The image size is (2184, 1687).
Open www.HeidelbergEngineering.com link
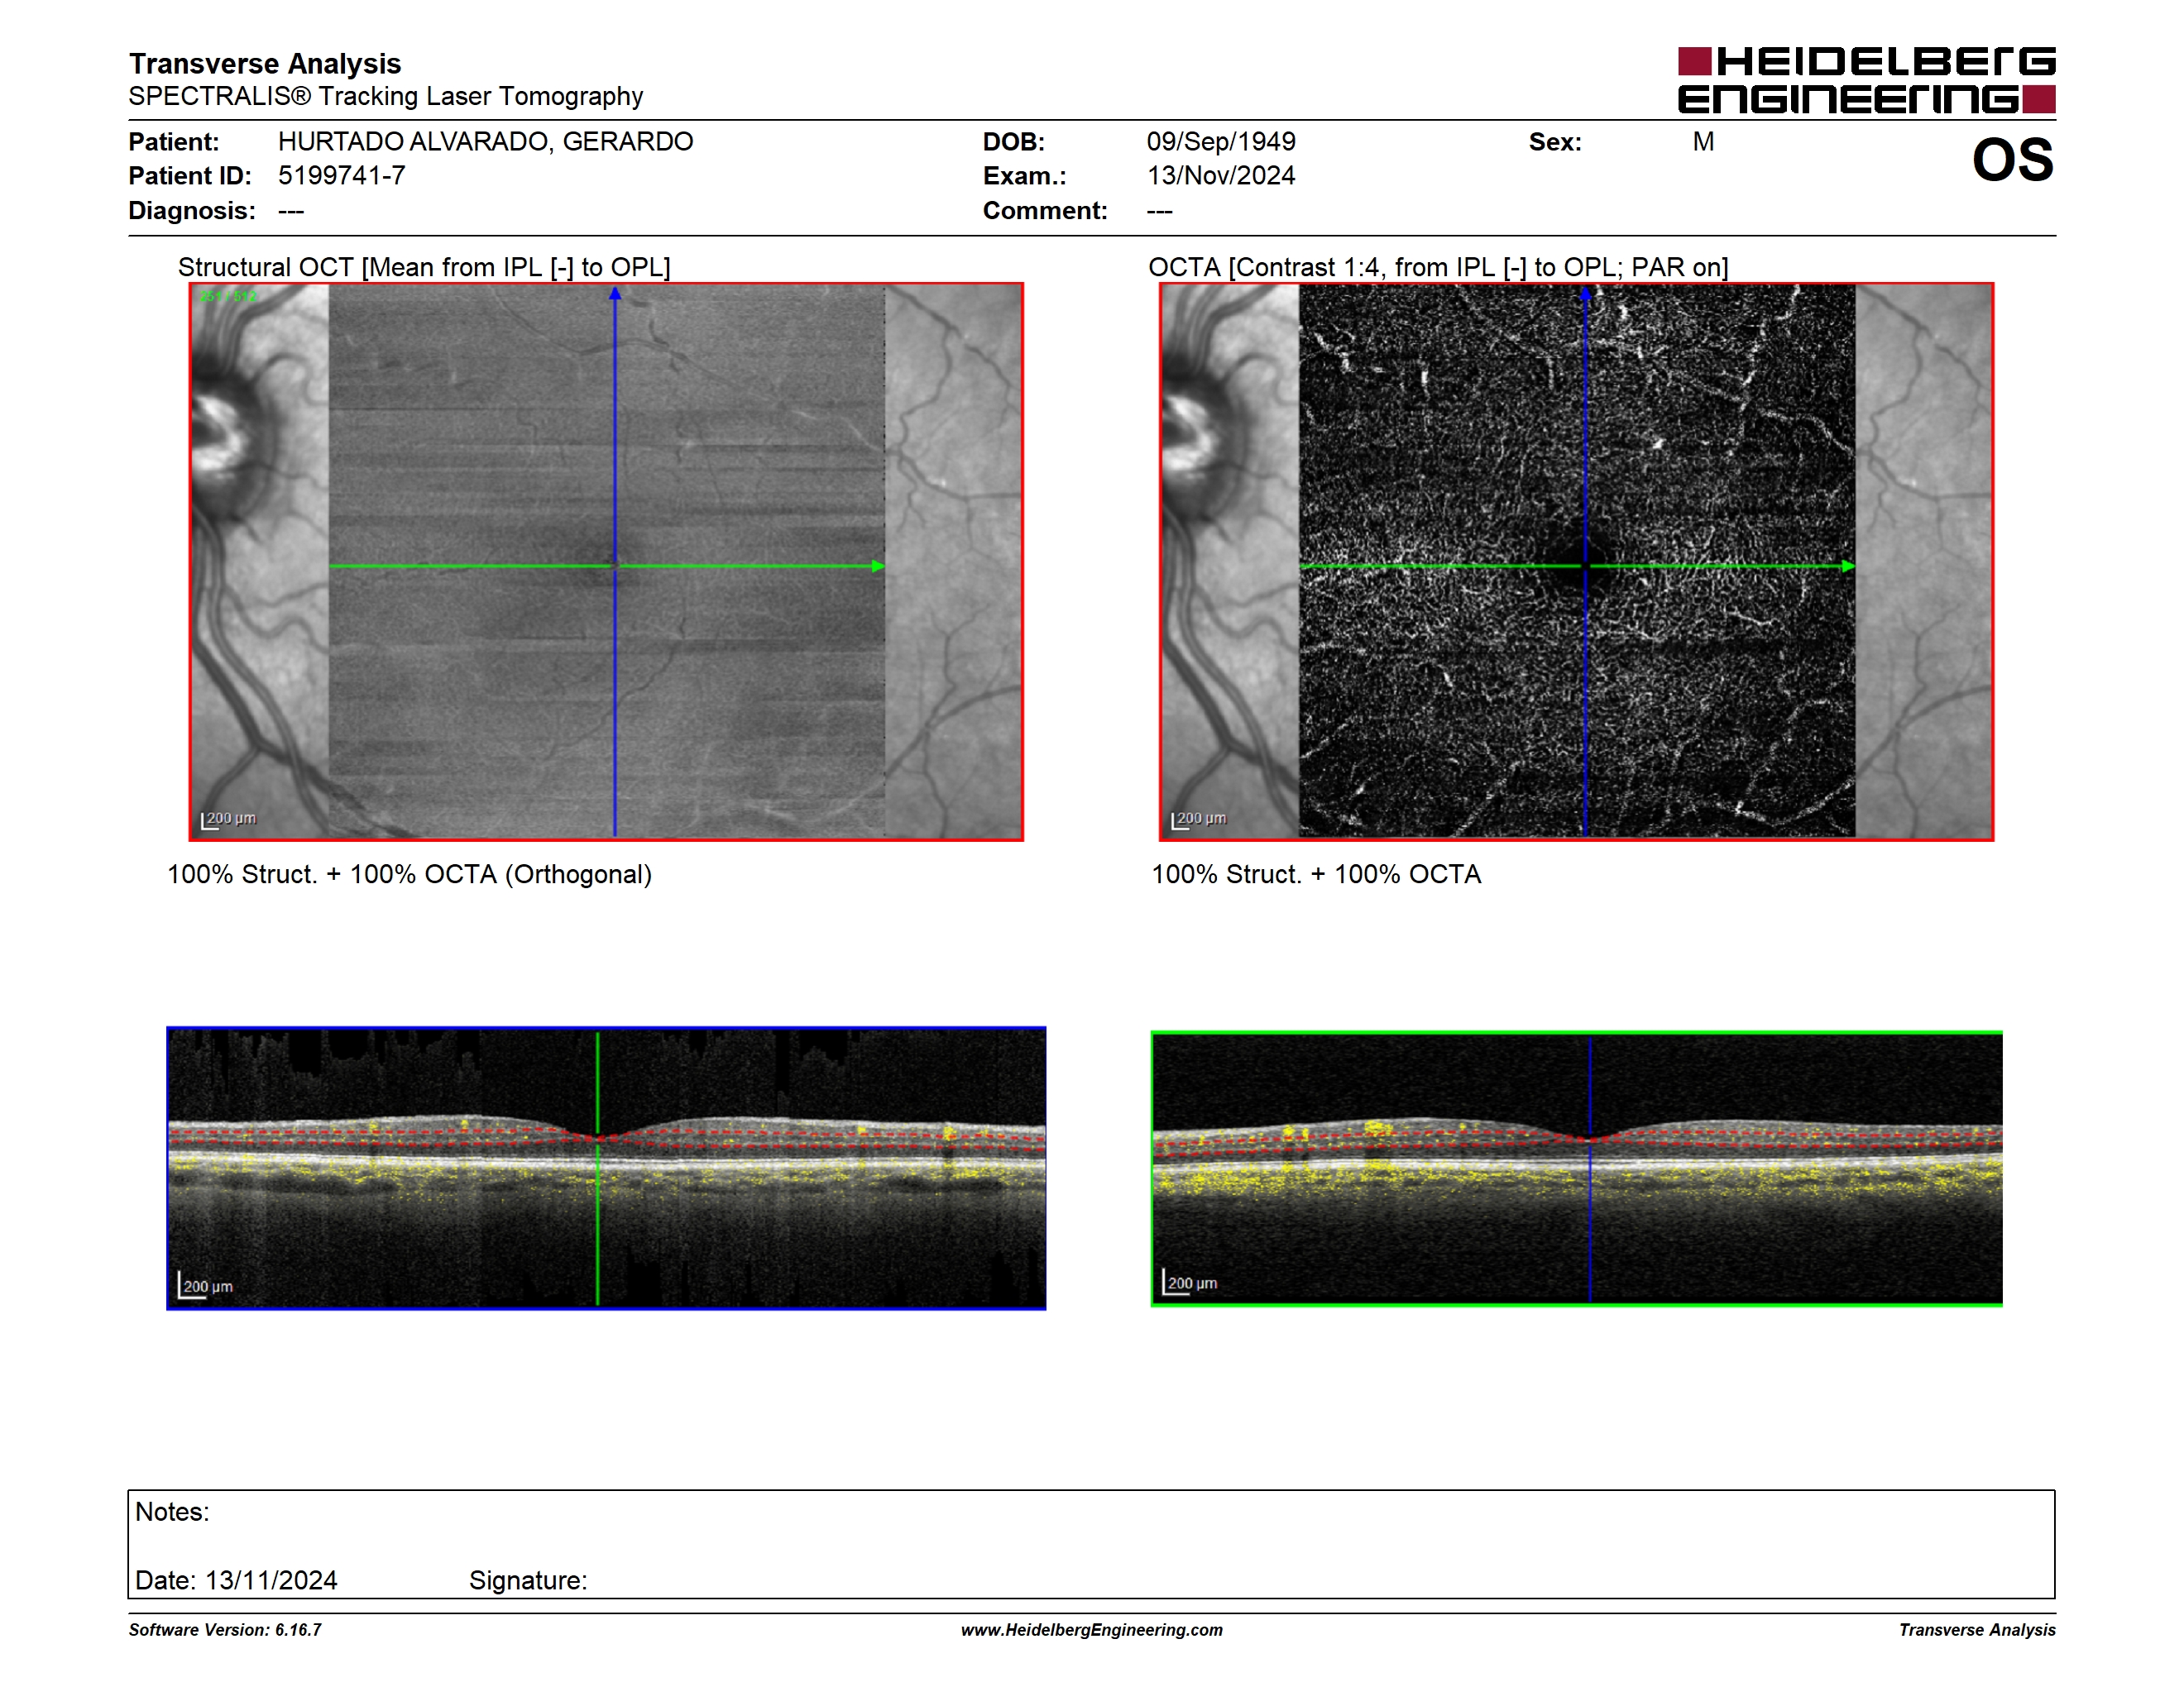1092,1630
